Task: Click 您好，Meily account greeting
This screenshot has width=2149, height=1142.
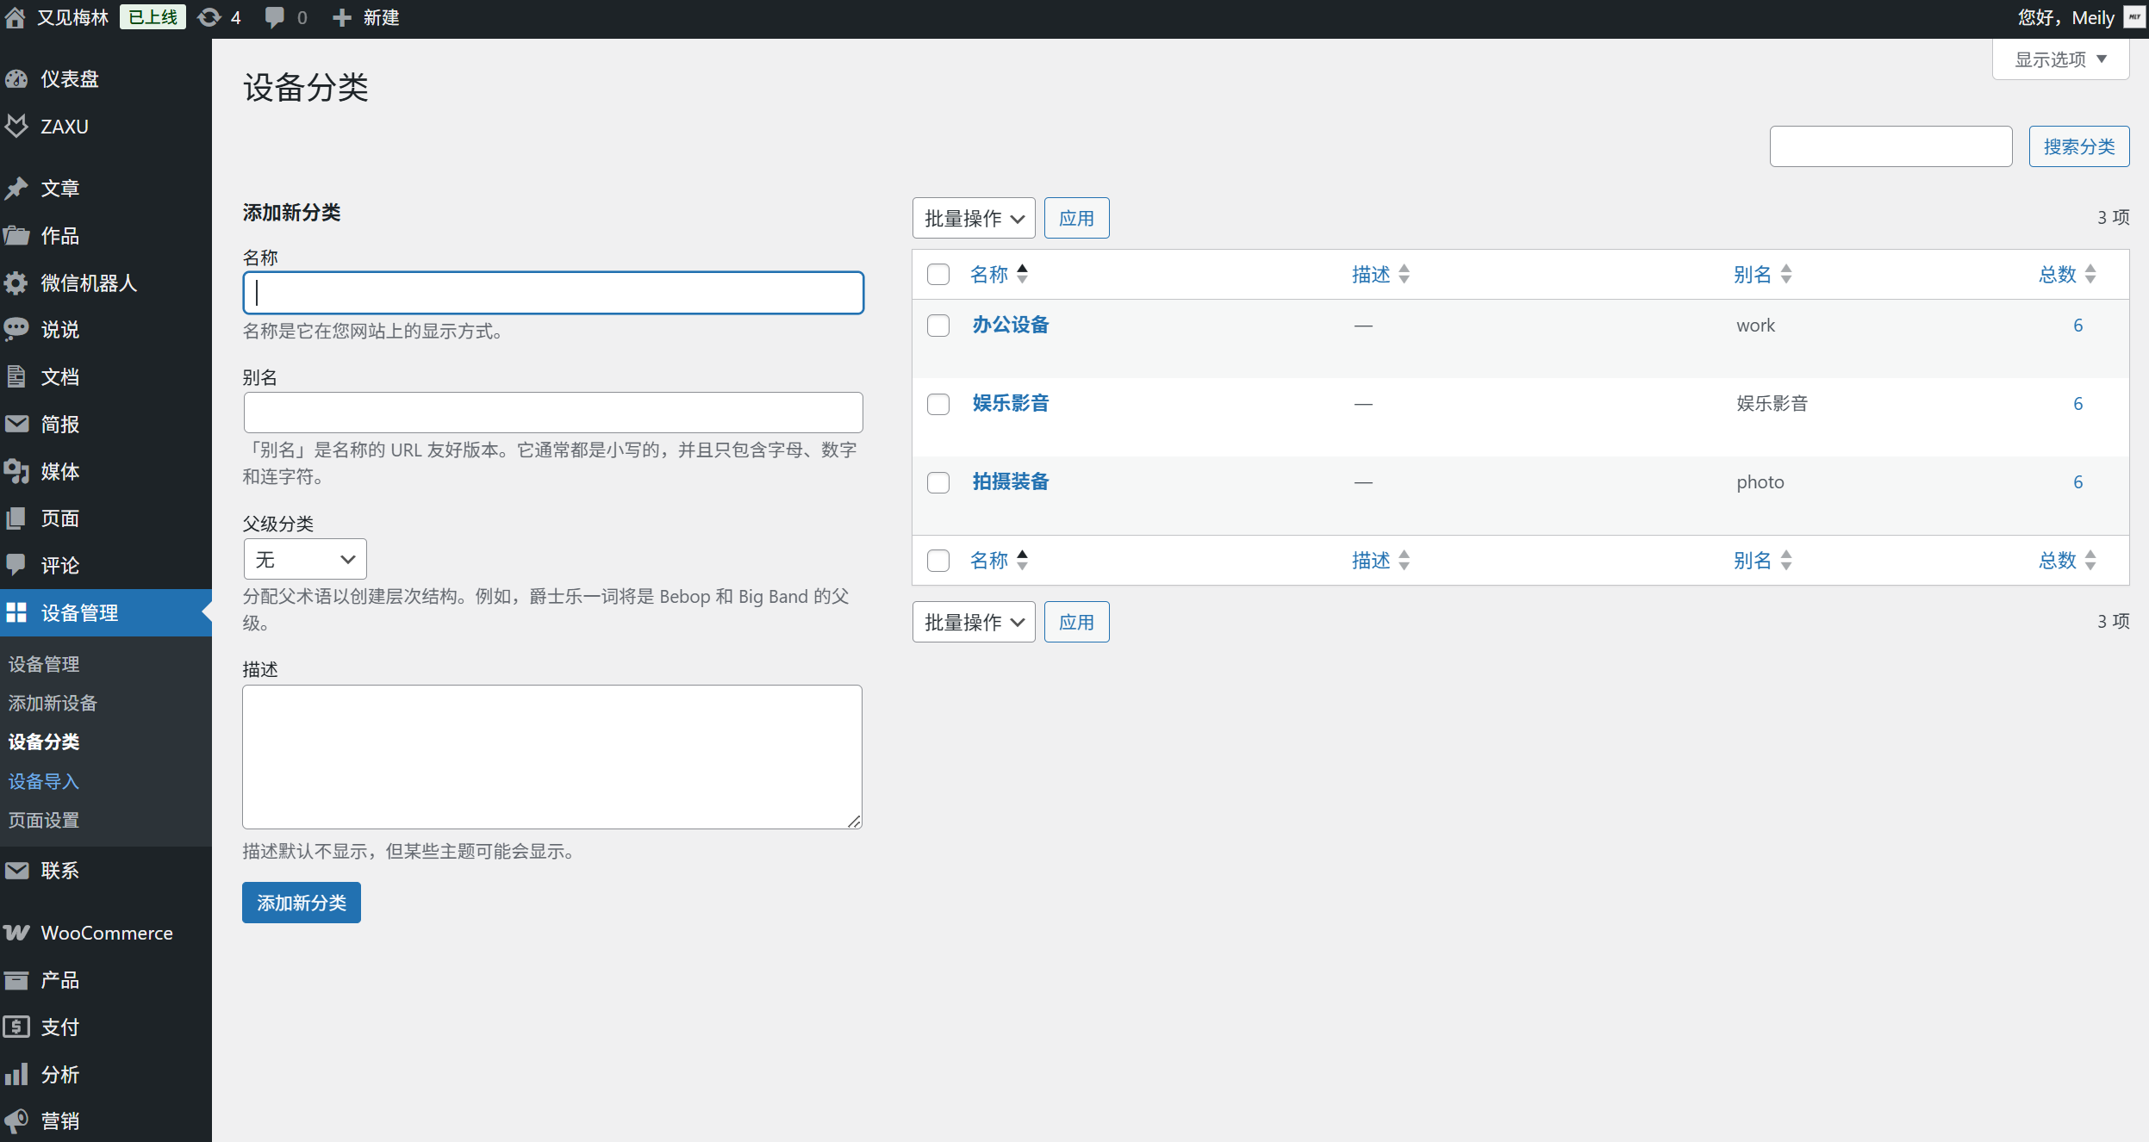Action: pyautogui.click(x=2065, y=18)
